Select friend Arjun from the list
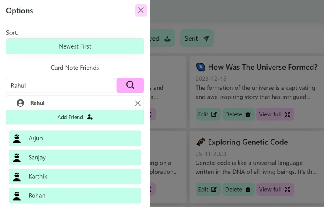The width and height of the screenshot is (324, 207). click(x=75, y=138)
